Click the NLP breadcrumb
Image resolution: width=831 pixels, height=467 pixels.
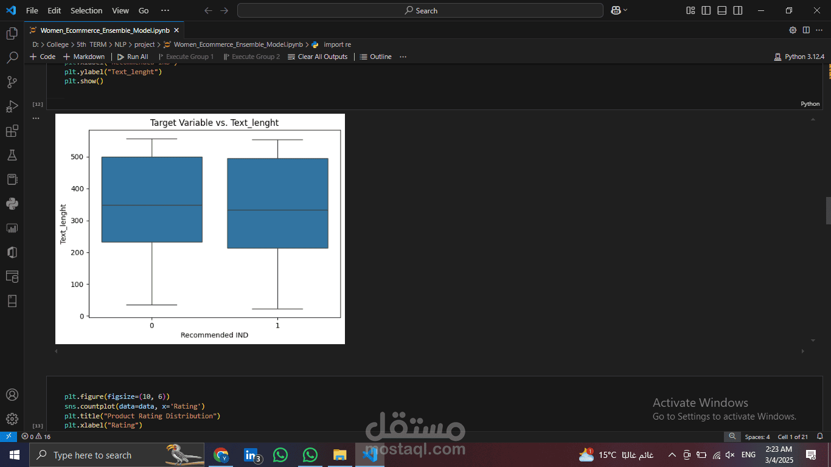(x=120, y=44)
